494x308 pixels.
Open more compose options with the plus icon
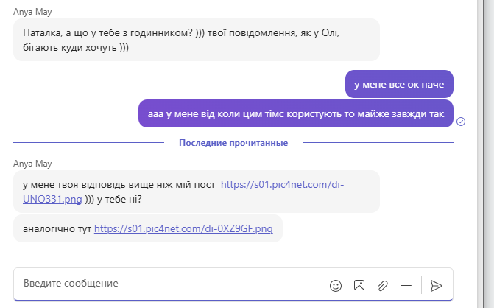pyautogui.click(x=406, y=286)
